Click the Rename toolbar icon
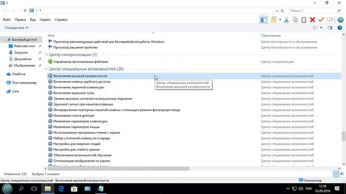Image resolution: width=346 pixels, height=194 pixels. tap(330, 20)
